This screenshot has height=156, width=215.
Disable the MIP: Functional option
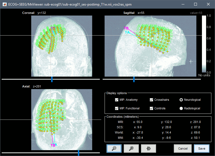[x=117, y=108]
